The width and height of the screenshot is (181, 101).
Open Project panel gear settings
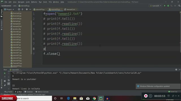click(27, 9)
